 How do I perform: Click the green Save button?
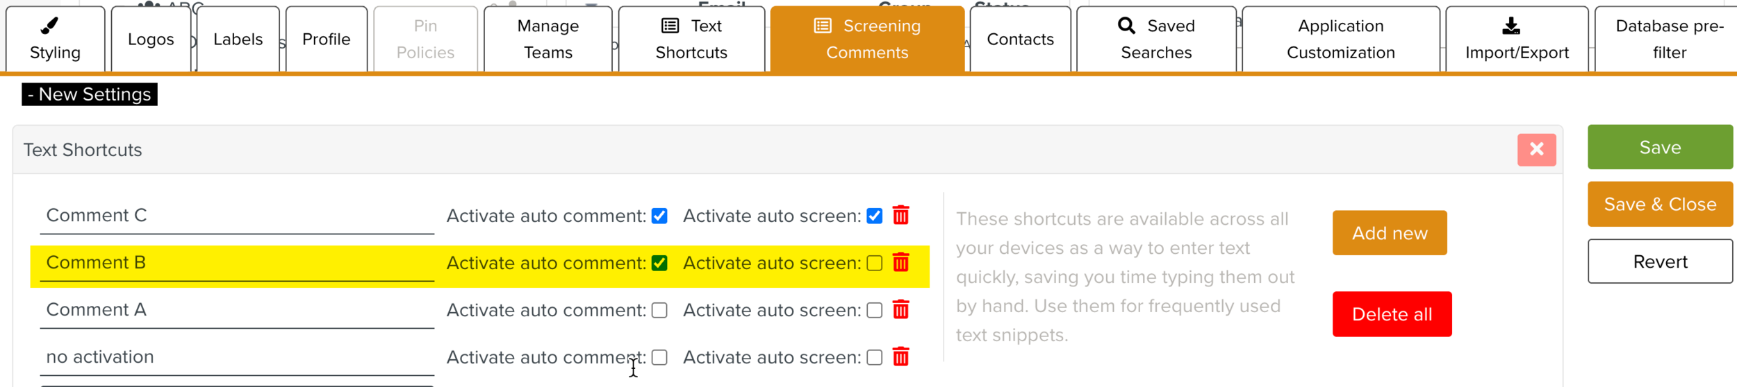tap(1660, 147)
